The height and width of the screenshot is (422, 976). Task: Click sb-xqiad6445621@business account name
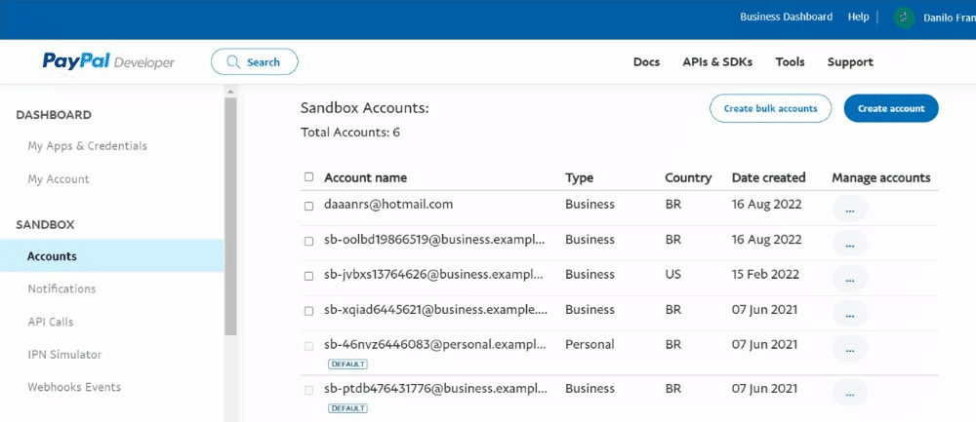(x=435, y=310)
